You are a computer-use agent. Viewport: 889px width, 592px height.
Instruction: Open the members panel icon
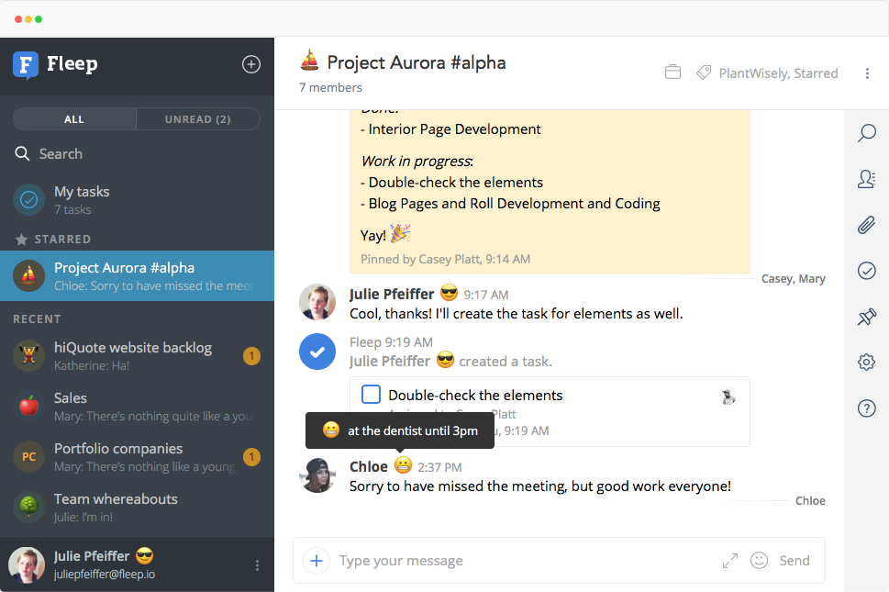pyautogui.click(x=866, y=179)
